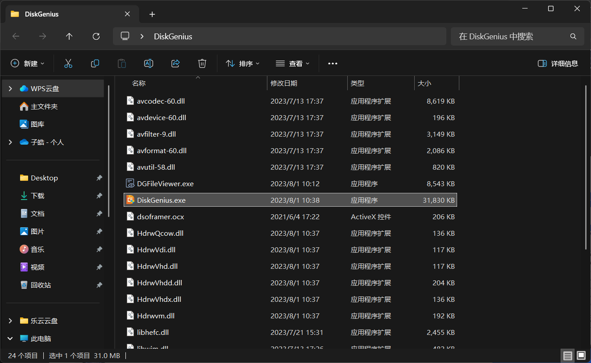Screen dimensions: 591x363
Task: Open the three-dot more options menu
Action: (333, 63)
